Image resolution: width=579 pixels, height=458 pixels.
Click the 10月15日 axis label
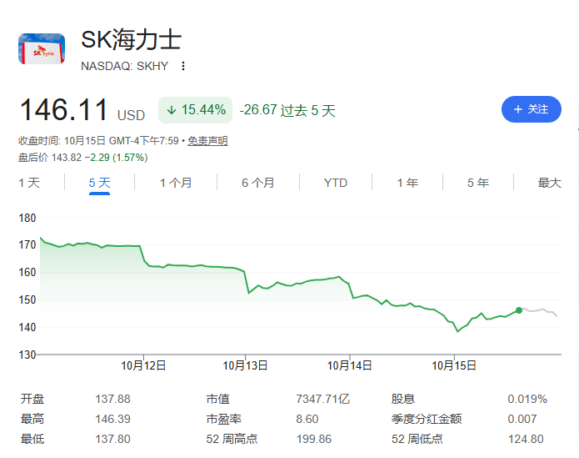pos(454,365)
